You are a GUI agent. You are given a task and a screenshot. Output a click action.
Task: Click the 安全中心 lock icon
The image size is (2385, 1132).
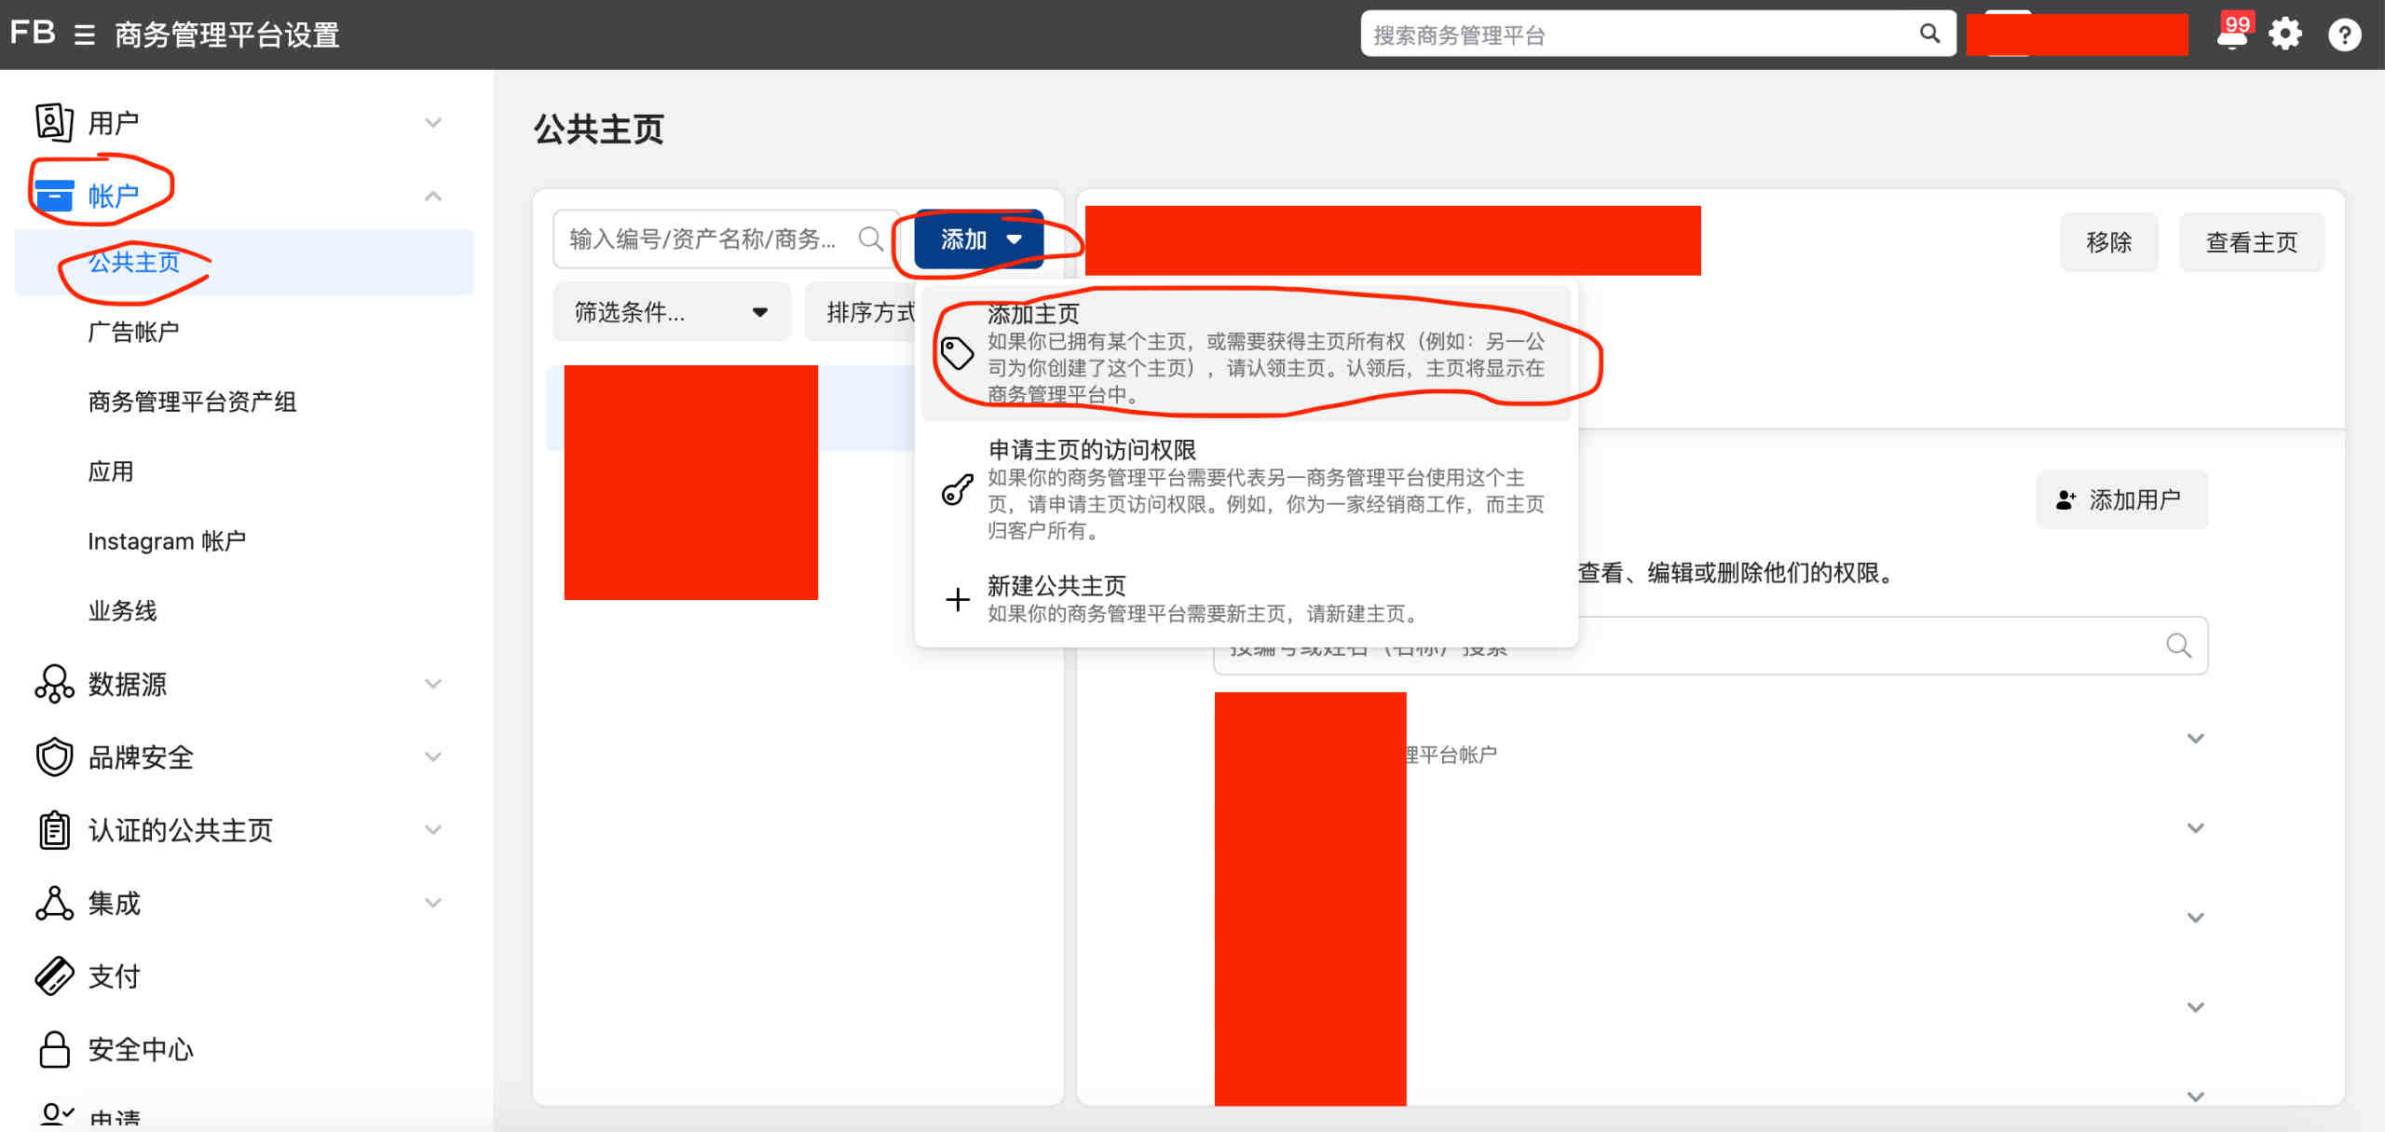54,1049
